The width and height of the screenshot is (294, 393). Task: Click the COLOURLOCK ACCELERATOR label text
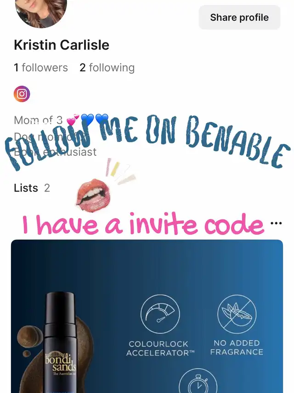click(x=160, y=348)
